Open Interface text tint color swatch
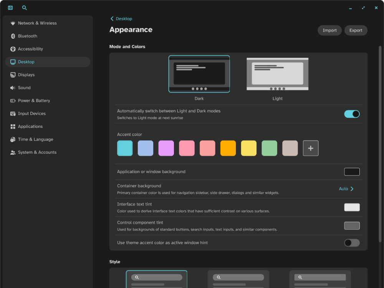The width and height of the screenshot is (384, 288). pyautogui.click(x=352, y=207)
